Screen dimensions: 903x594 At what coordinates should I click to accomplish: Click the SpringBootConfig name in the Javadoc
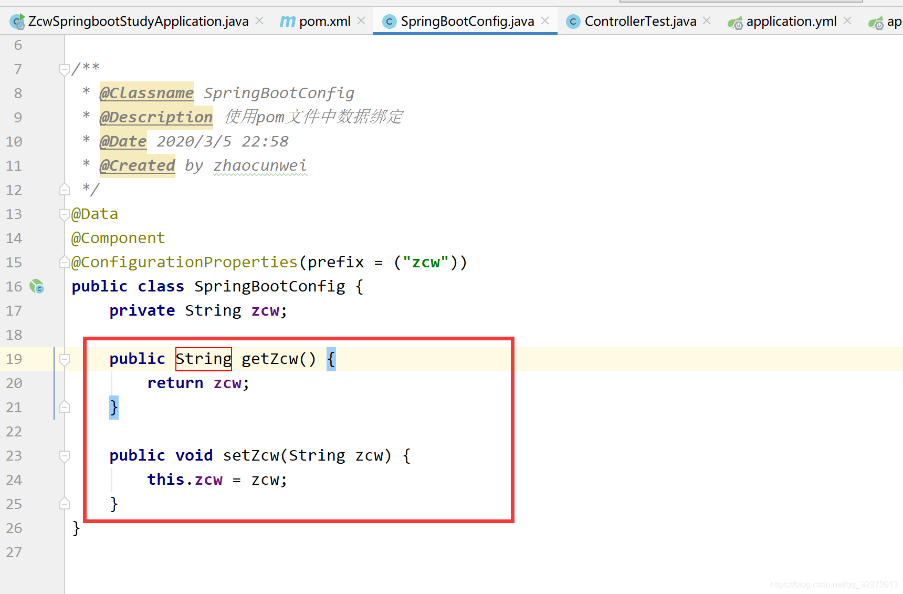[x=279, y=93]
